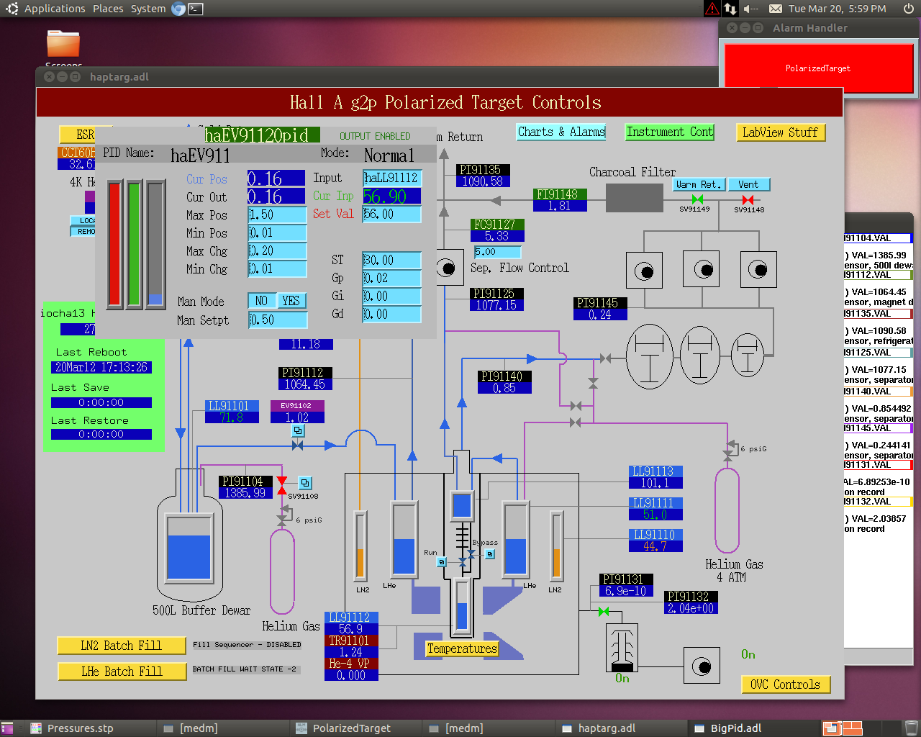
Task: Open power session menu icon
Action: click(908, 9)
